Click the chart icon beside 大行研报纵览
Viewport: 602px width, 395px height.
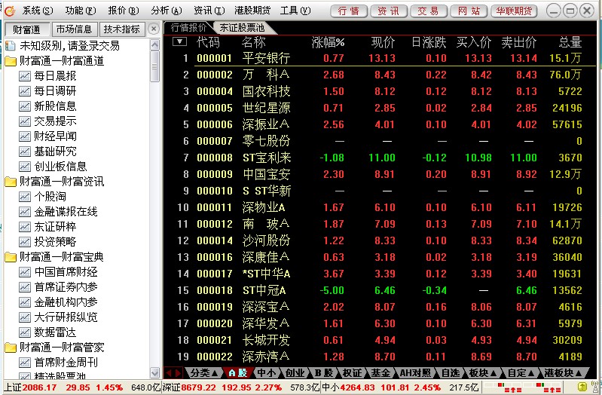pos(25,317)
